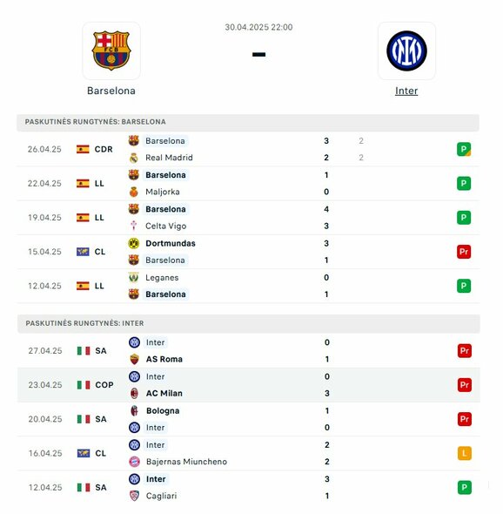Click the AS Roma crest icon

[x=134, y=359]
